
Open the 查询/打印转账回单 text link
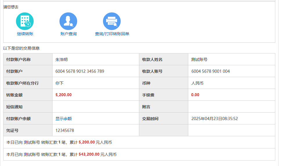pyautogui.click(x=112, y=34)
